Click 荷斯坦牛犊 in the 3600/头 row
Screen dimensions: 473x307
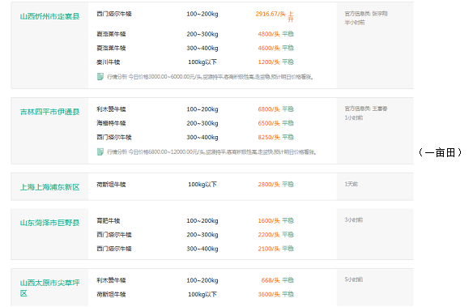[x=111, y=294]
